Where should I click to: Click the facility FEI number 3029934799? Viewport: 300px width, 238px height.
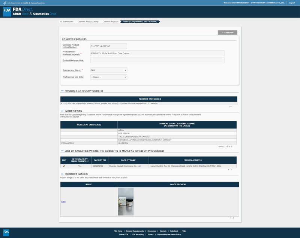(x=98, y=166)
